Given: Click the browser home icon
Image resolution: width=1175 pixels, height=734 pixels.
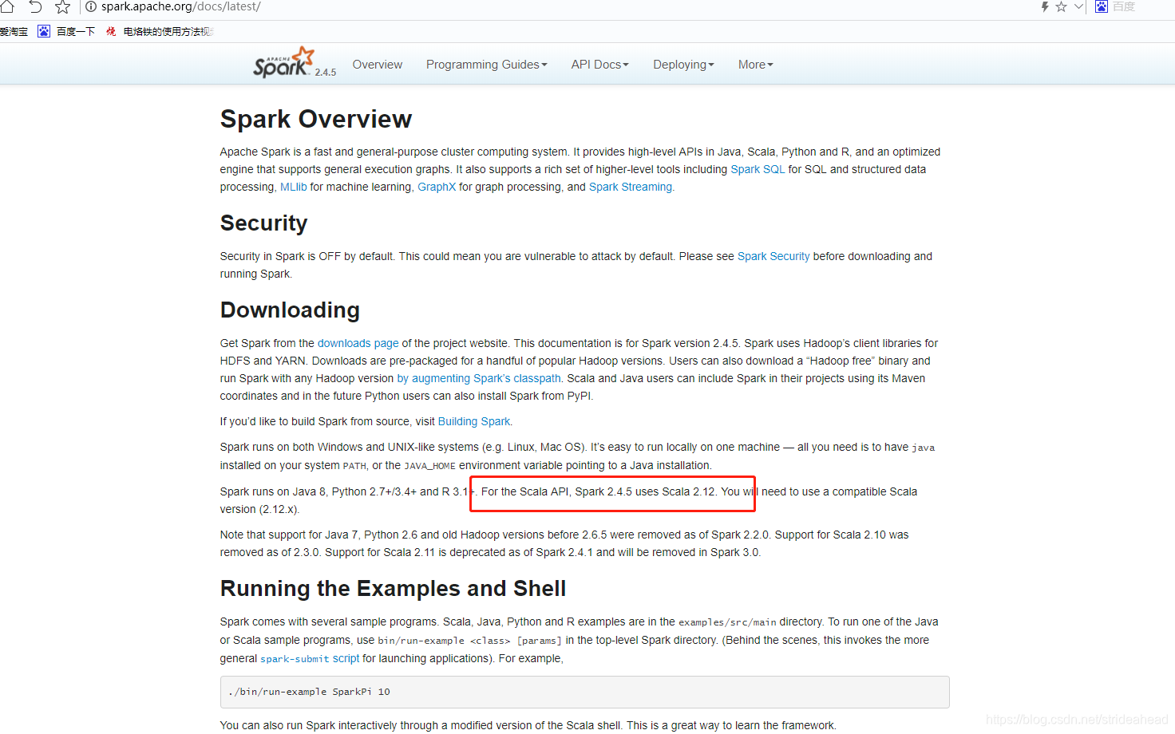Looking at the screenshot, I should click(x=7, y=6).
